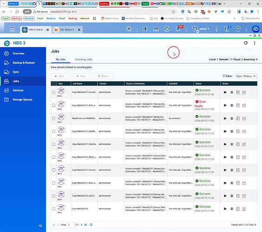Go to Sync section in sidebar

tap(23, 72)
